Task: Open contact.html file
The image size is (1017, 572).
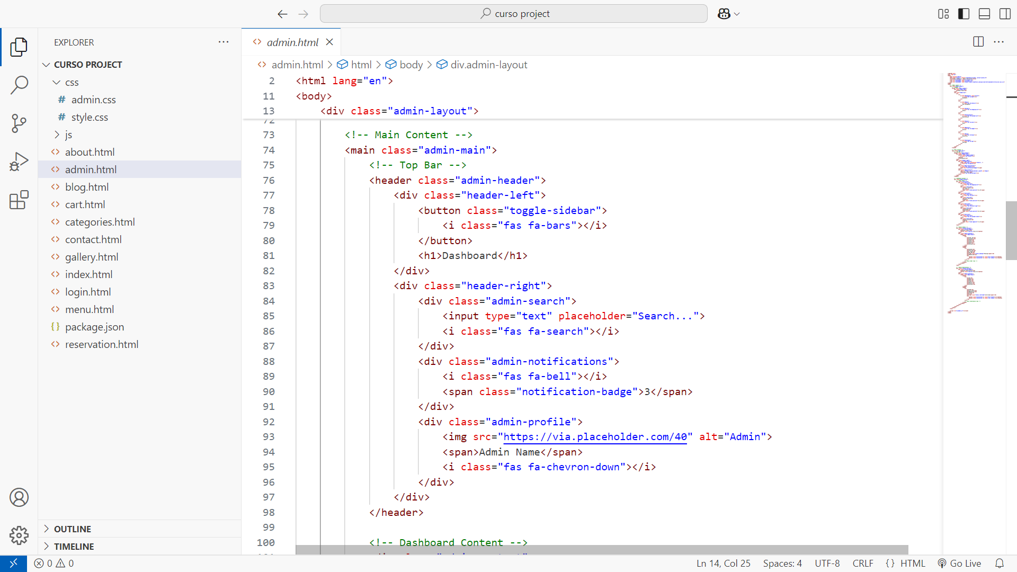Action: [x=140, y=239]
